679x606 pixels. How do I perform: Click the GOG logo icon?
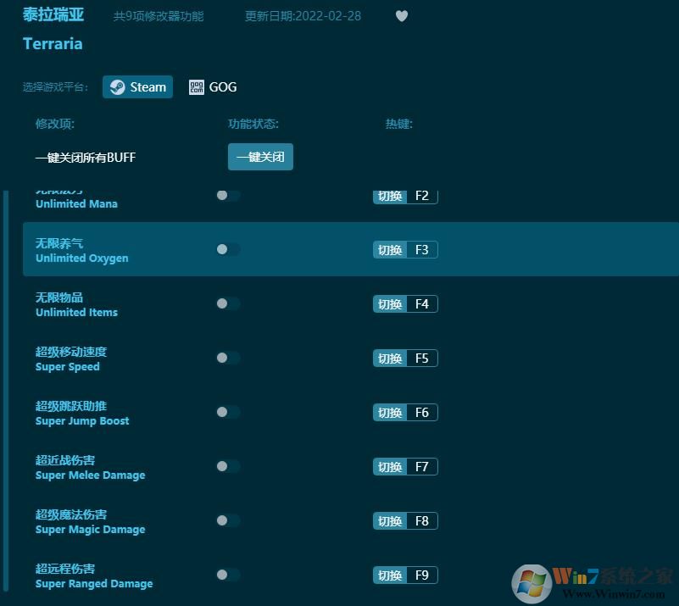196,87
